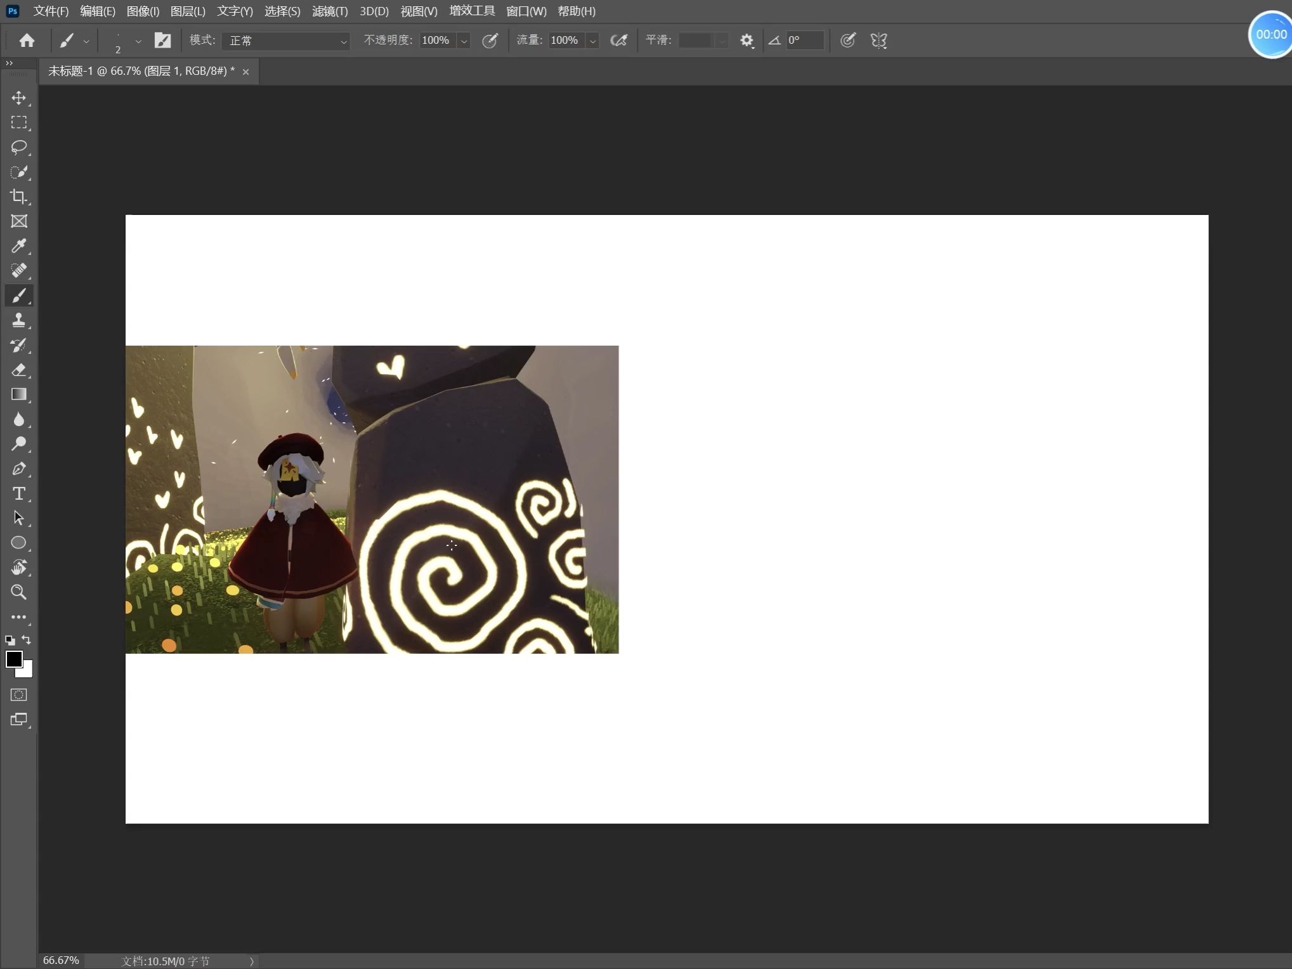Select the Quick Selection tool
Viewport: 1292px width, 969px height.
click(19, 172)
